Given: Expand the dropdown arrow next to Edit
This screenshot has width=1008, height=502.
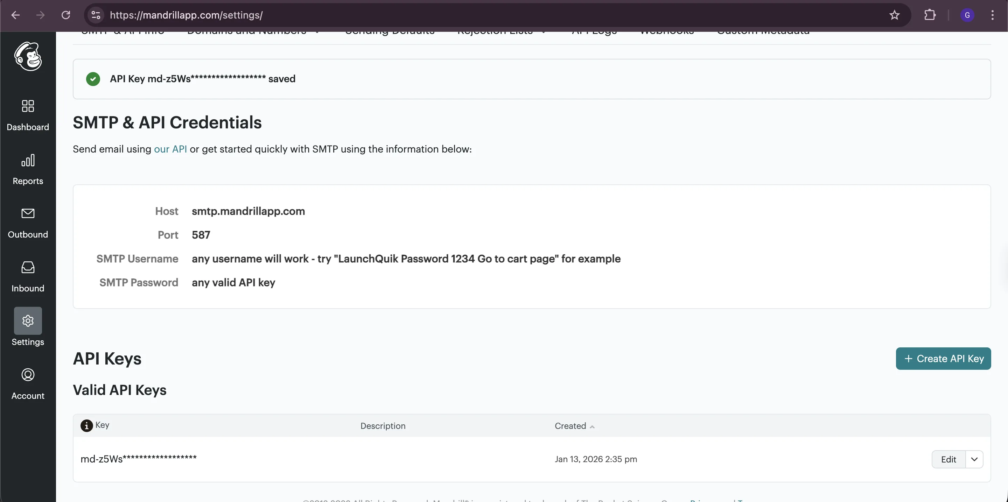Looking at the screenshot, I should point(974,459).
